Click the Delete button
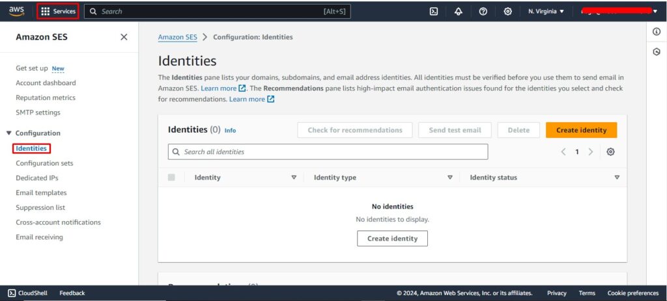 [518, 130]
